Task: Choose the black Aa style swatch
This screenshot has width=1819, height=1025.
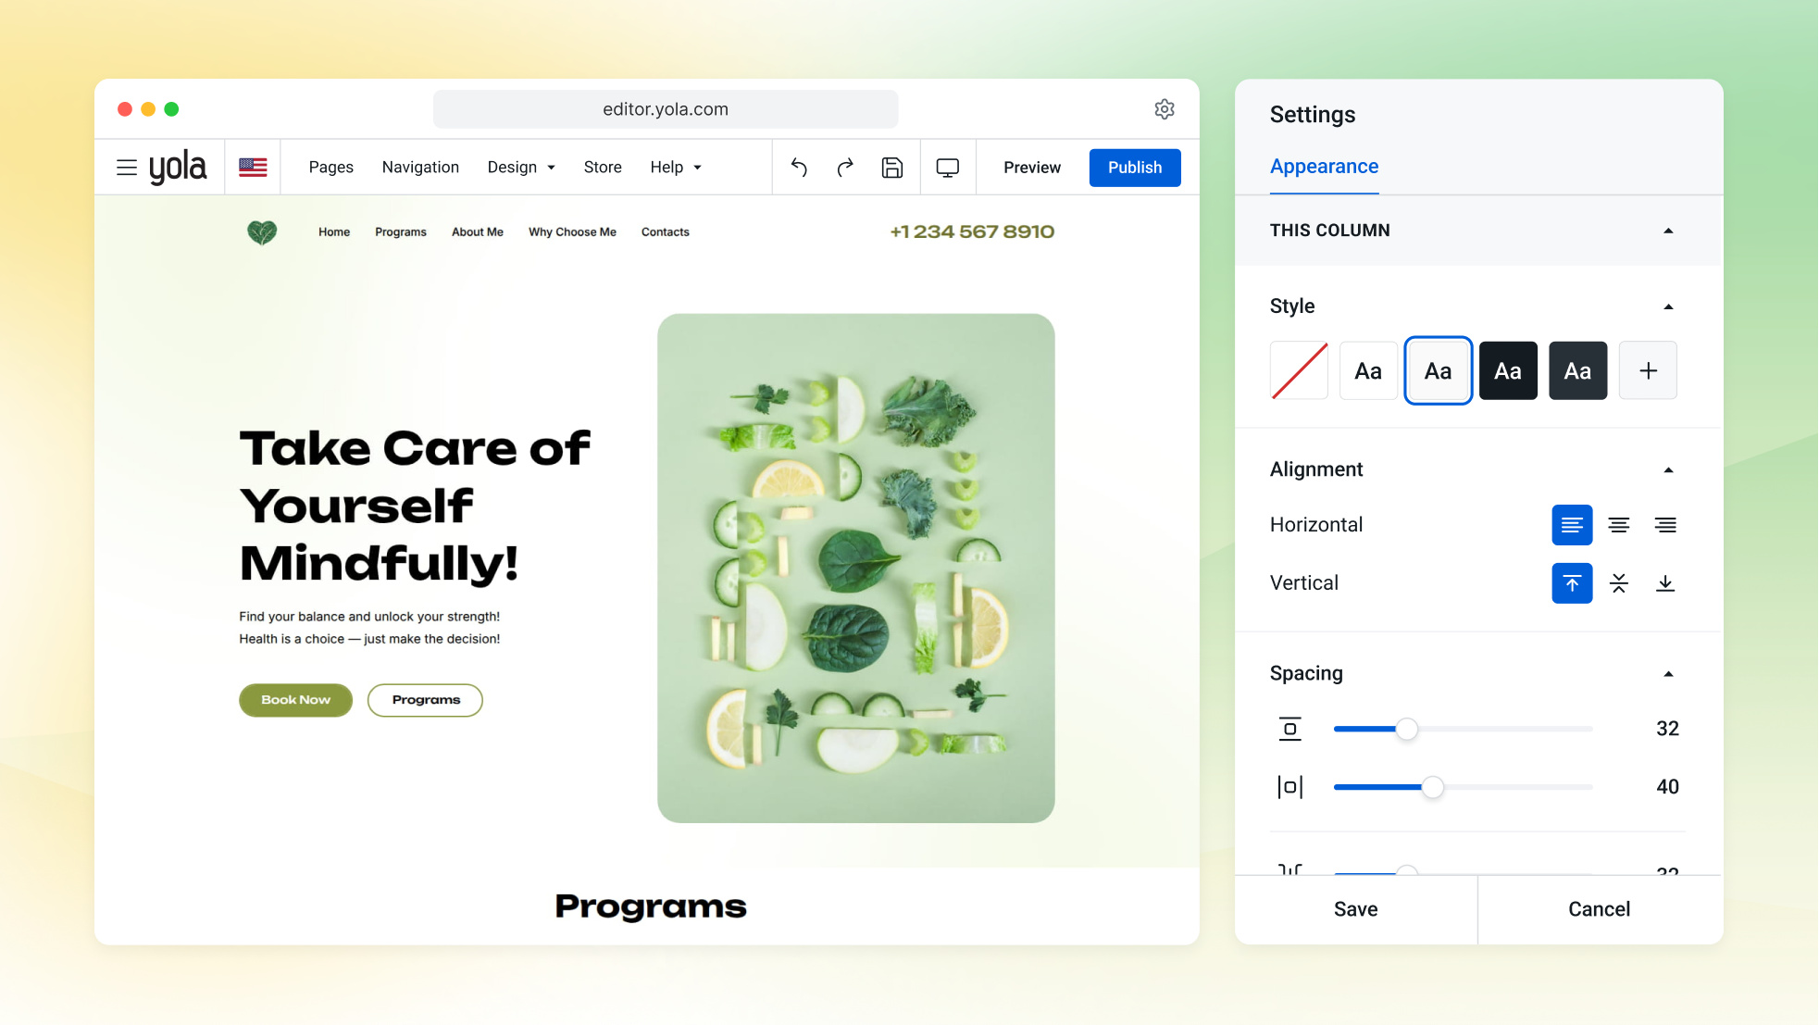Action: pos(1508,370)
